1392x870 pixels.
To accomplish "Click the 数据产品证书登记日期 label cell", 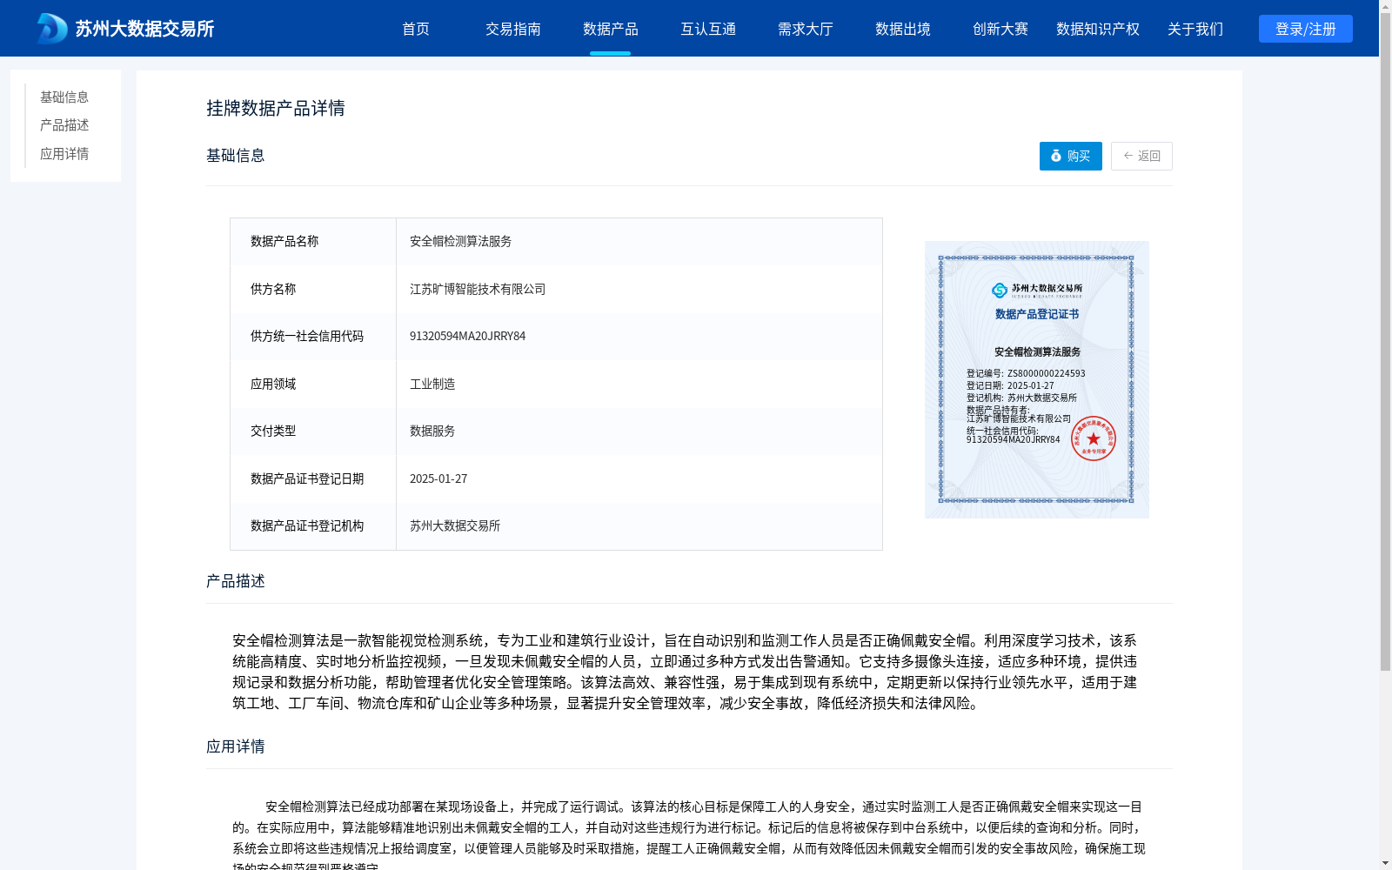I will tap(313, 478).
